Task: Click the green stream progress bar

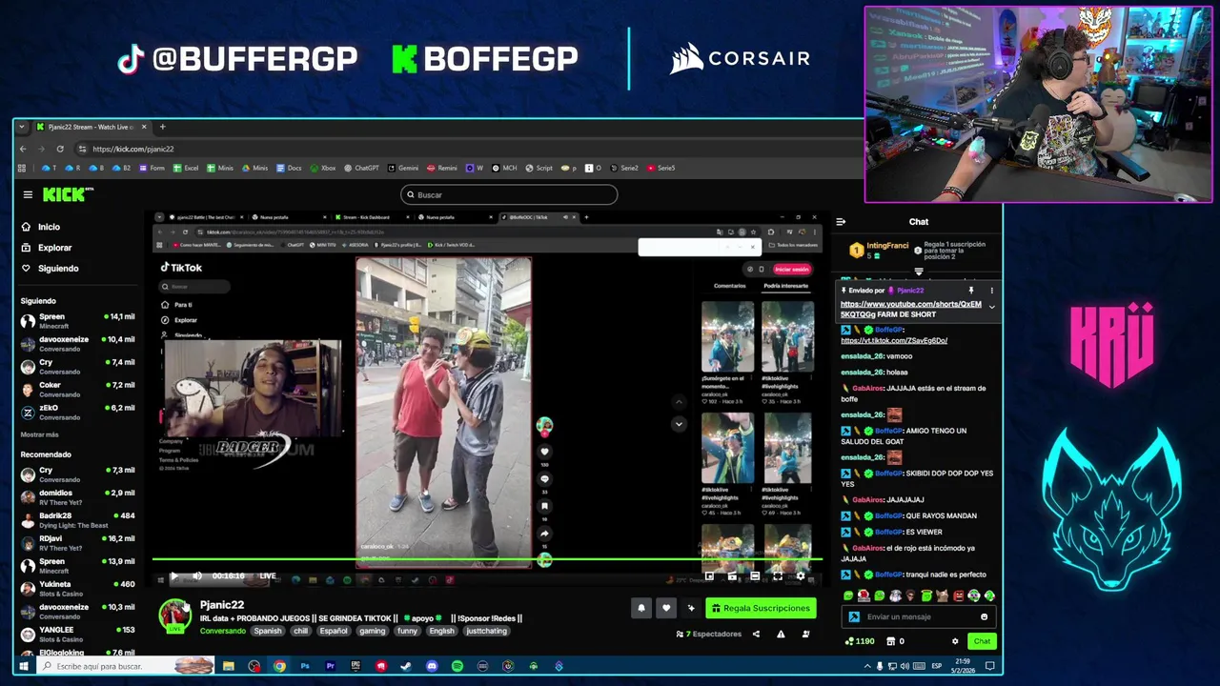Action: pyautogui.click(x=488, y=560)
